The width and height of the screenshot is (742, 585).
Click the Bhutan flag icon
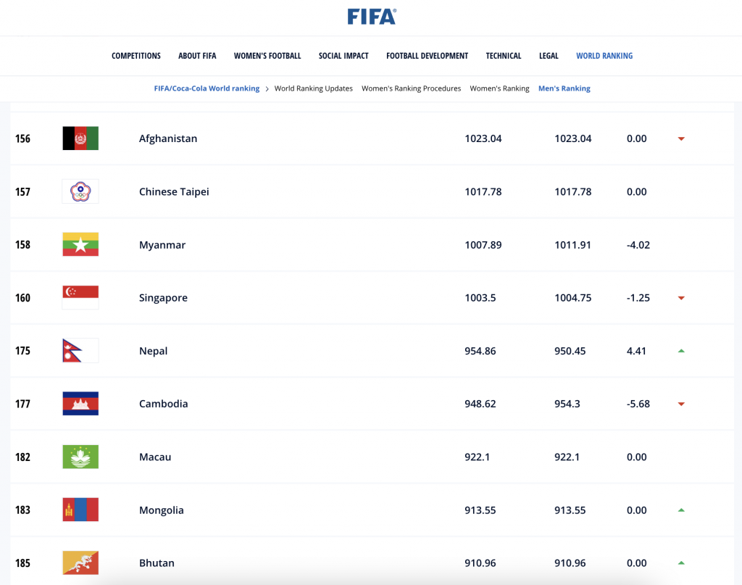point(80,563)
